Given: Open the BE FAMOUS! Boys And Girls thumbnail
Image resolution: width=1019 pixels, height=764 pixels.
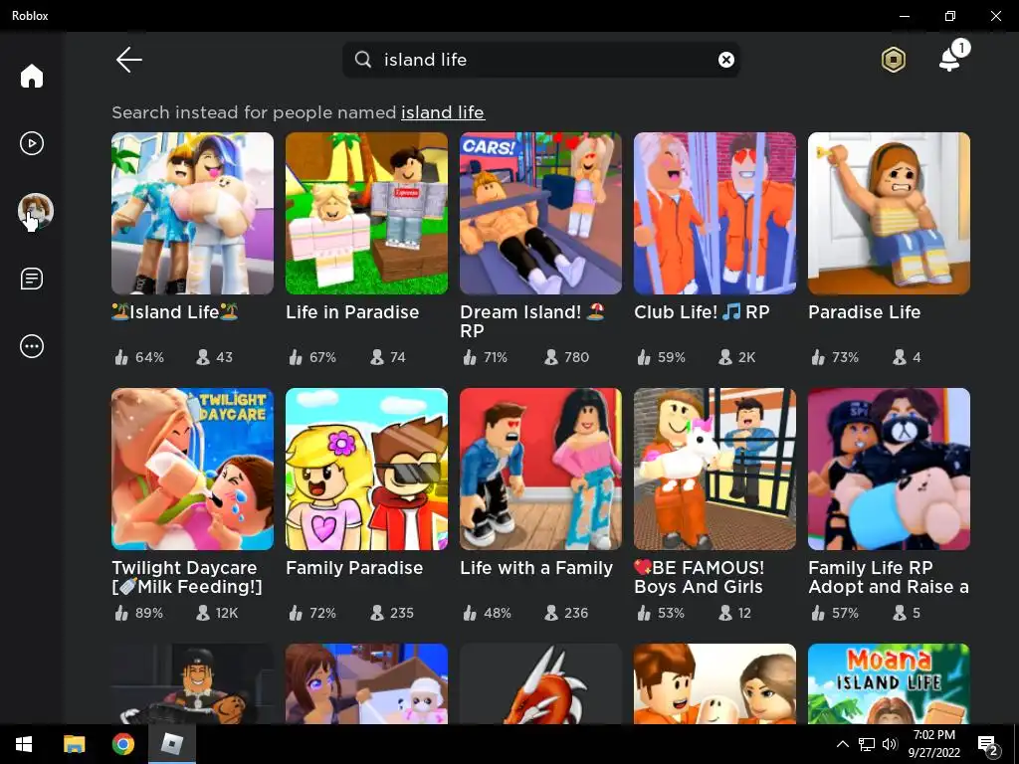Looking at the screenshot, I should [x=714, y=470].
